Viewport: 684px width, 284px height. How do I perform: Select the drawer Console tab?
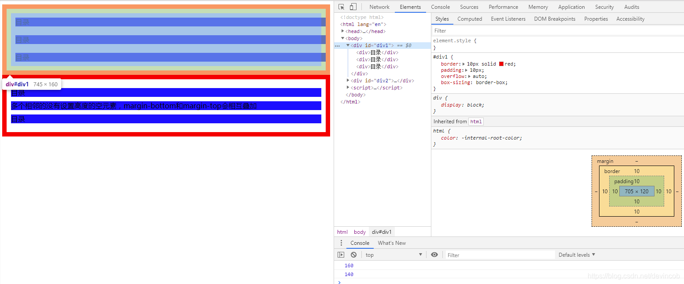[360, 243]
